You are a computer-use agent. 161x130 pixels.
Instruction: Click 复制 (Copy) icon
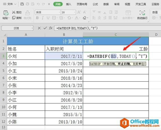pos(14,18)
